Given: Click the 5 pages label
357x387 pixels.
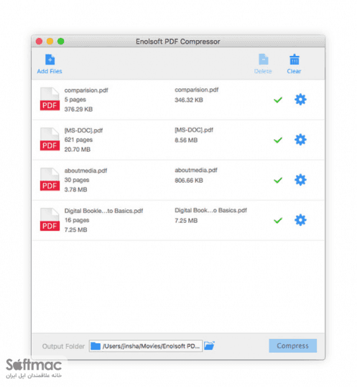Looking at the screenshot, I should tap(75, 100).
